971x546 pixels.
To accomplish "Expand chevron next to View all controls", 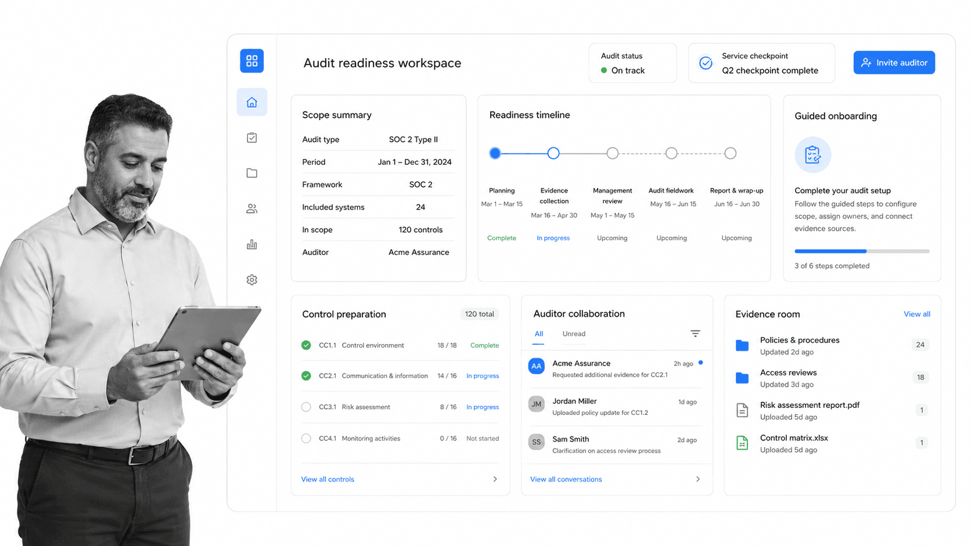I will pos(495,479).
